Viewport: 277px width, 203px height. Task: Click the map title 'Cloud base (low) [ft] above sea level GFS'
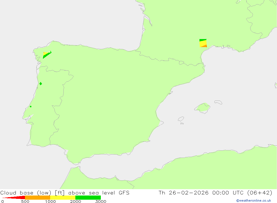pyautogui.click(x=65, y=192)
